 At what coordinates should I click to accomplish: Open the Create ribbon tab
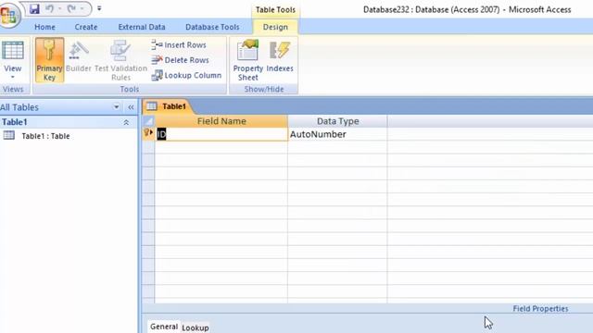click(x=86, y=27)
